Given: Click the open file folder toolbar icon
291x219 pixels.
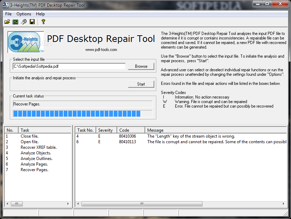Looking at the screenshot, I should (7, 22).
